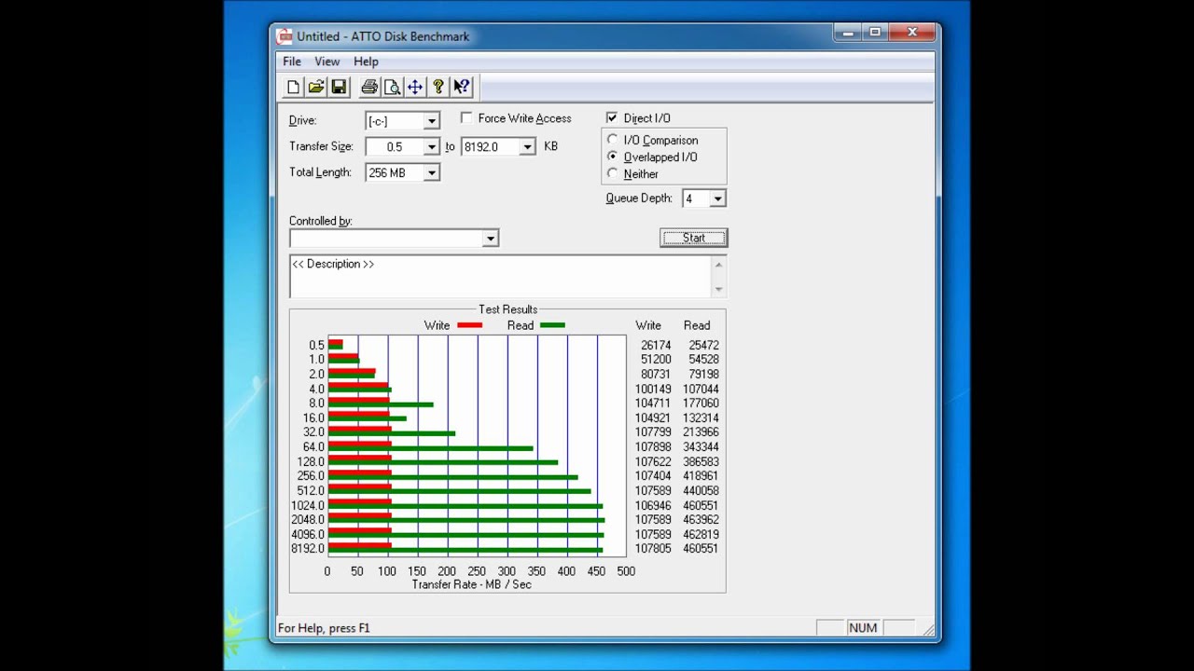Open the Drive dropdown

pyautogui.click(x=431, y=121)
